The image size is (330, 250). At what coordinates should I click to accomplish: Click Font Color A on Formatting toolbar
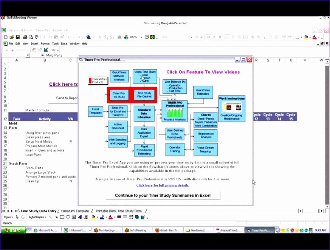click(315, 37)
